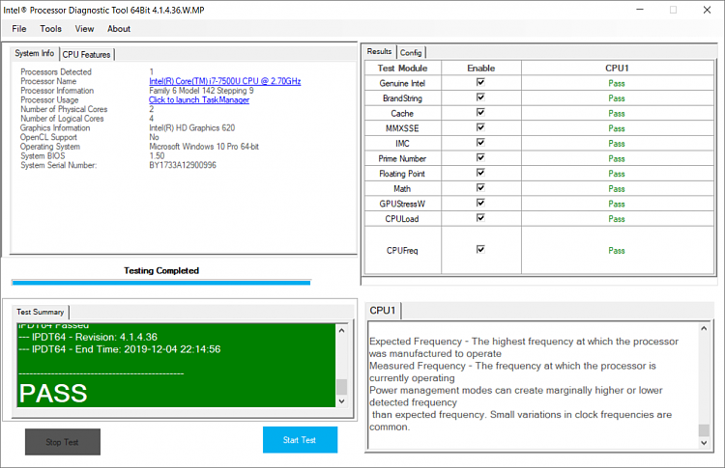The height and width of the screenshot is (468, 725).
Task: Switch to the CPU Features tab
Action: point(86,54)
